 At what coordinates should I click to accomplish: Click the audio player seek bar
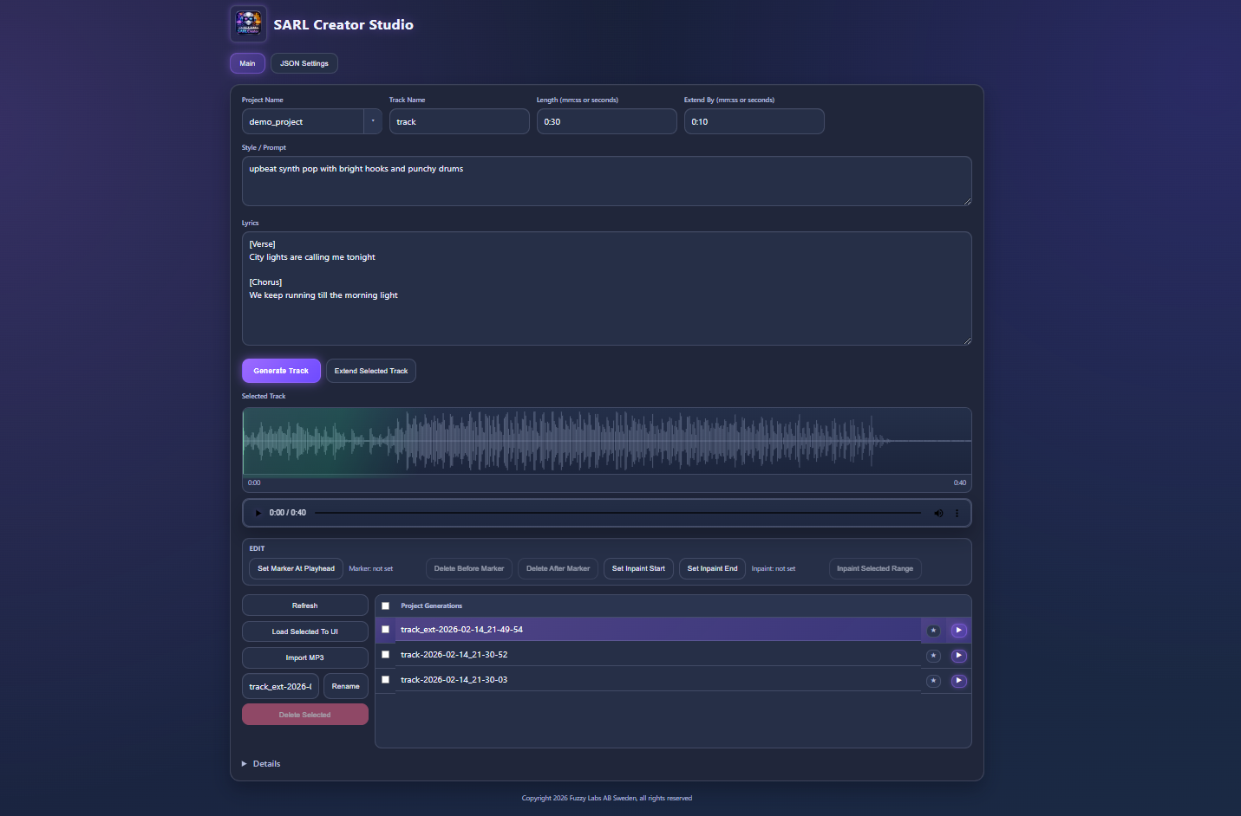tap(617, 513)
